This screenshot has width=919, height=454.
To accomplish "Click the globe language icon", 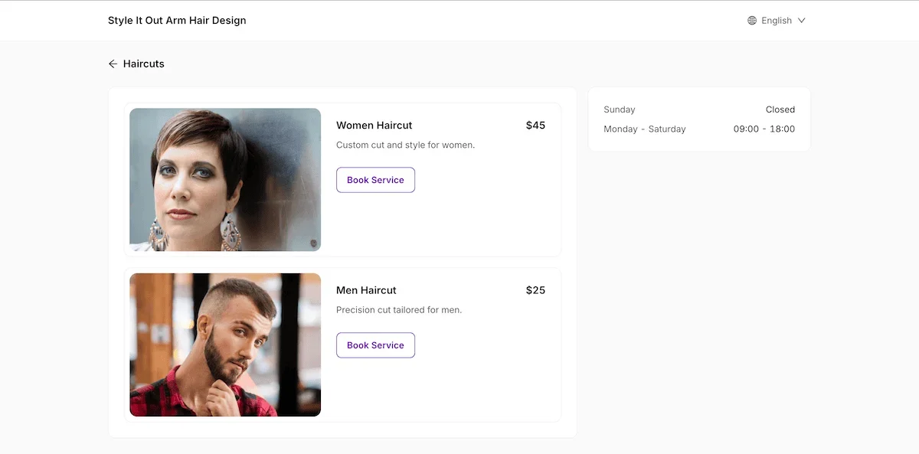I will 752,21.
